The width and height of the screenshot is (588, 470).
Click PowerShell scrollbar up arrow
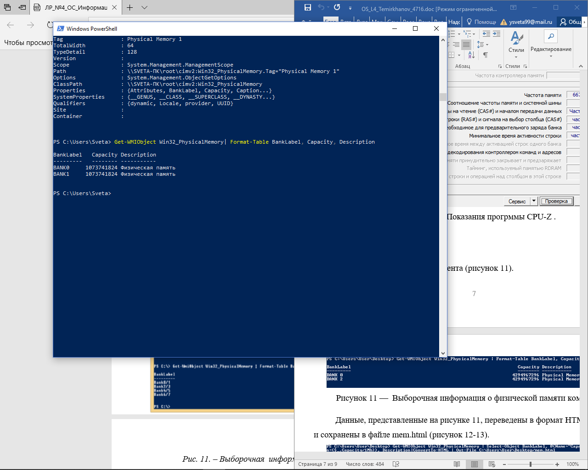(x=443, y=40)
